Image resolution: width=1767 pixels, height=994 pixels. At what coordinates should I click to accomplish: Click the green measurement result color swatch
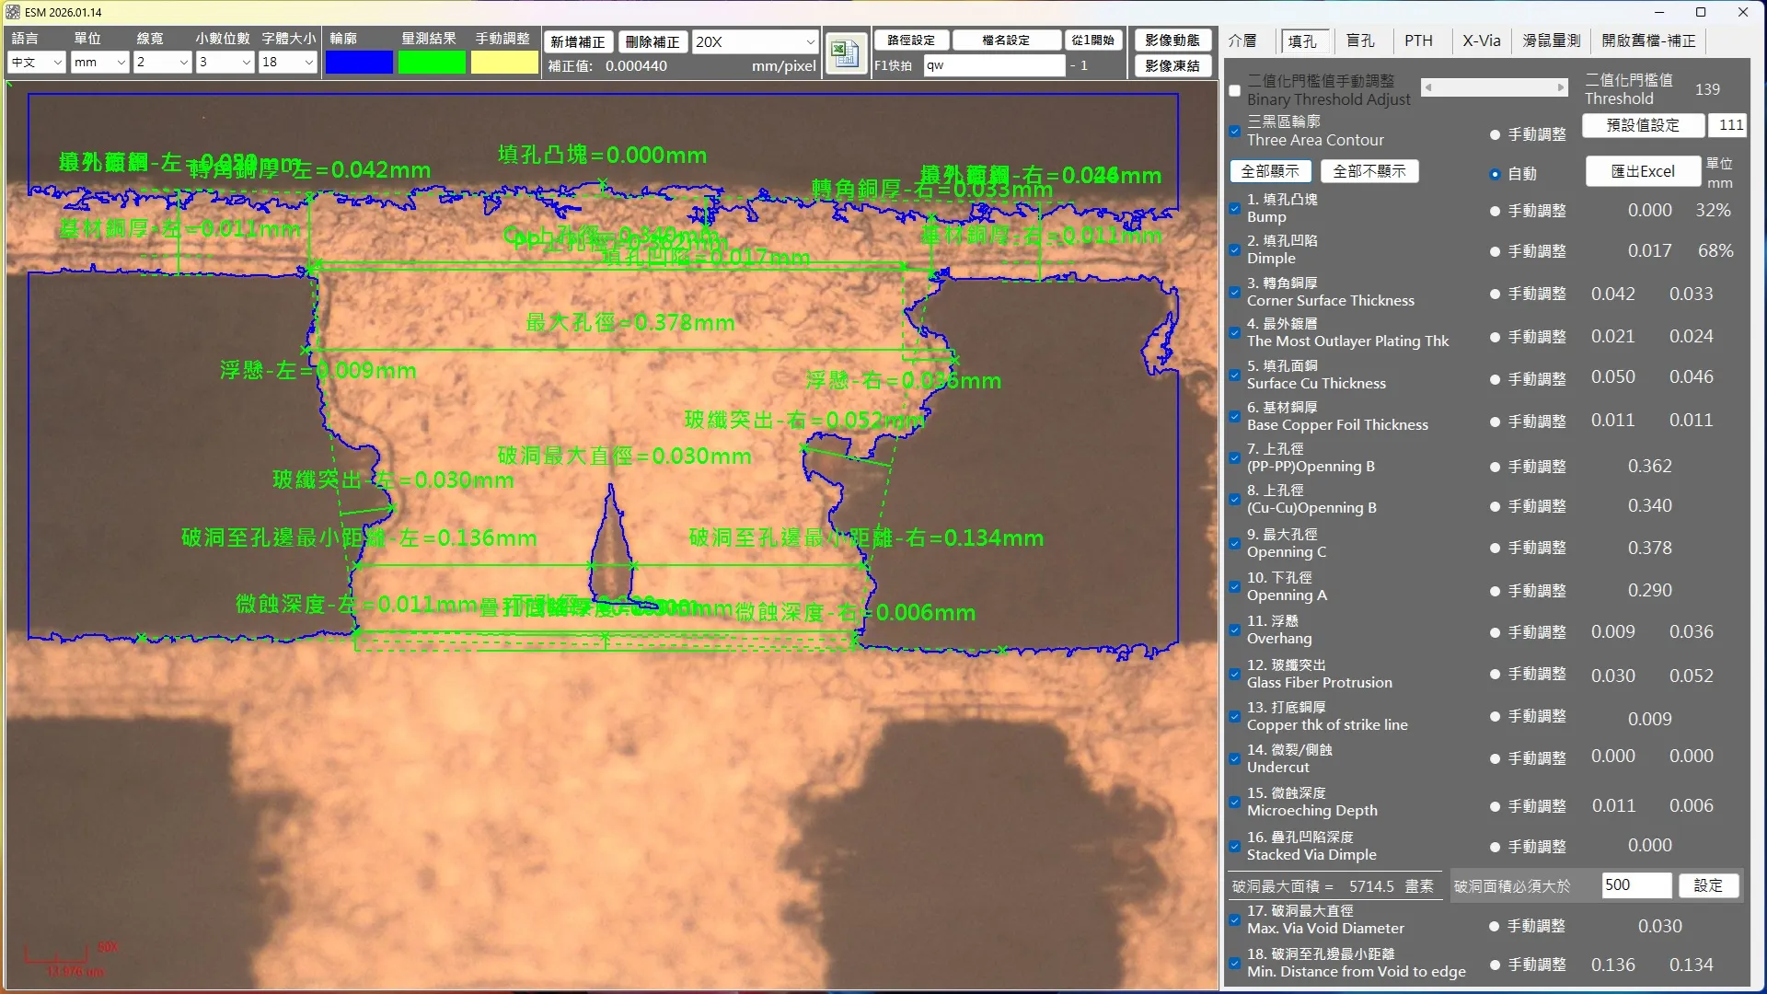[432, 62]
